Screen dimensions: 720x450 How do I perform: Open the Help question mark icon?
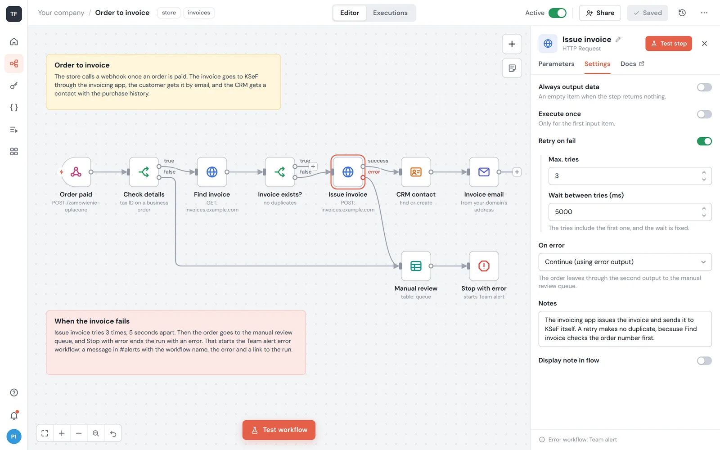pyautogui.click(x=14, y=392)
